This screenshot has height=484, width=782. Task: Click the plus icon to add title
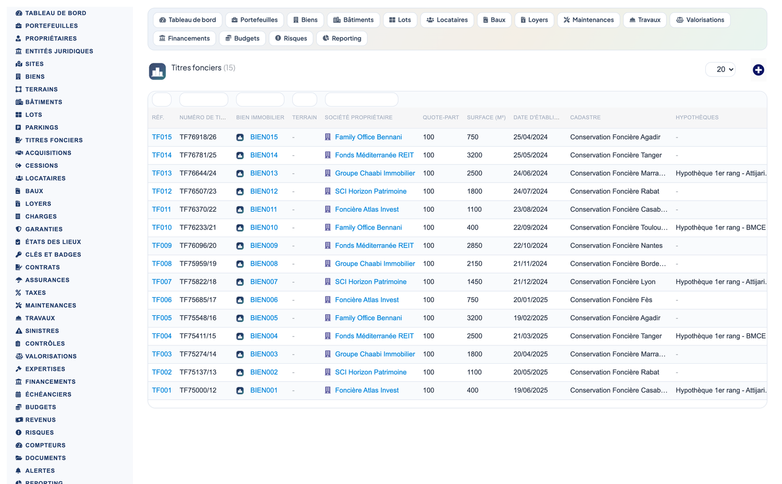click(758, 70)
